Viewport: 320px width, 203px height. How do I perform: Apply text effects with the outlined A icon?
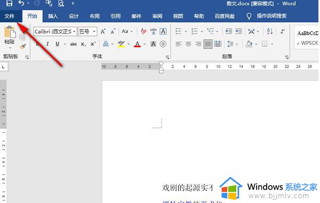(106, 44)
